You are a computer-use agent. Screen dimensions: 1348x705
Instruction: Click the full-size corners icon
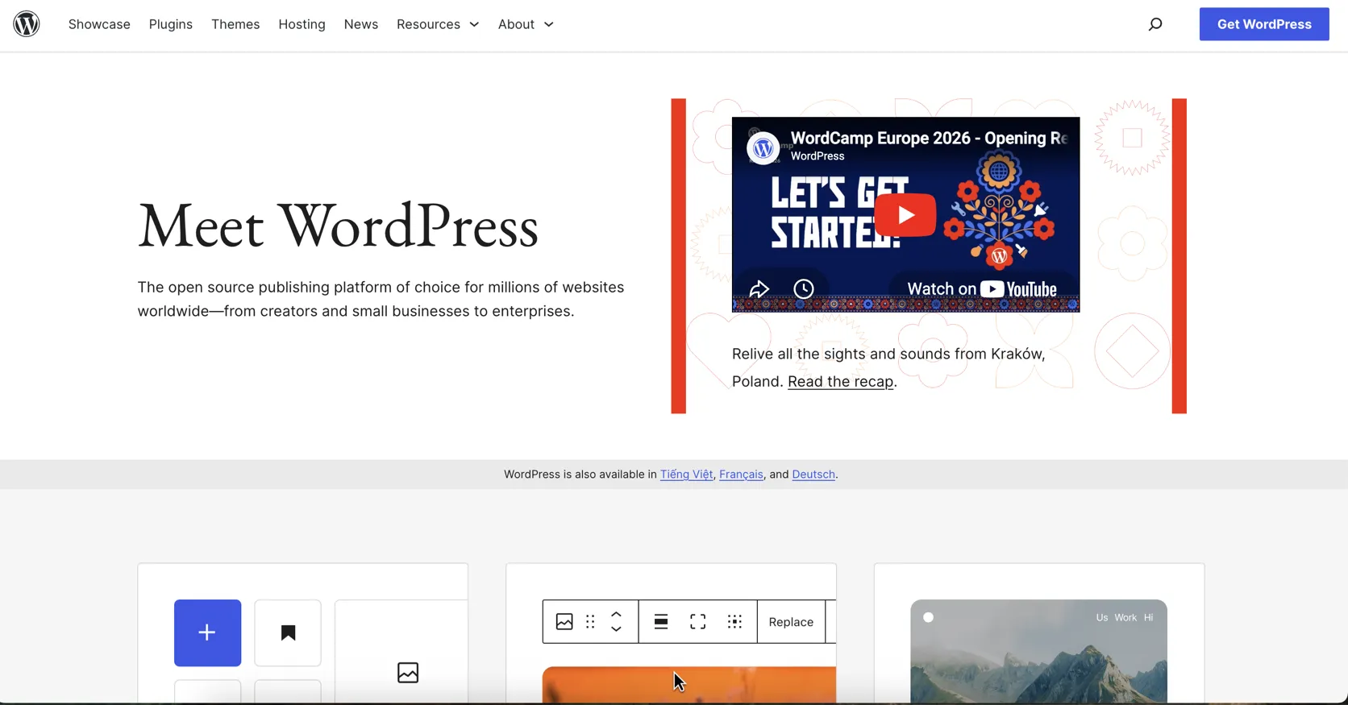[x=698, y=622]
